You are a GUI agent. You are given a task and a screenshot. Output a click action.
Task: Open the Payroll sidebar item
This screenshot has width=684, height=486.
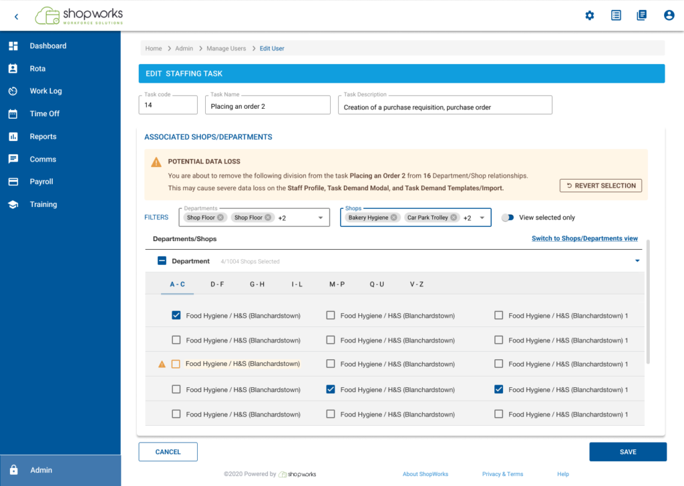[41, 182]
